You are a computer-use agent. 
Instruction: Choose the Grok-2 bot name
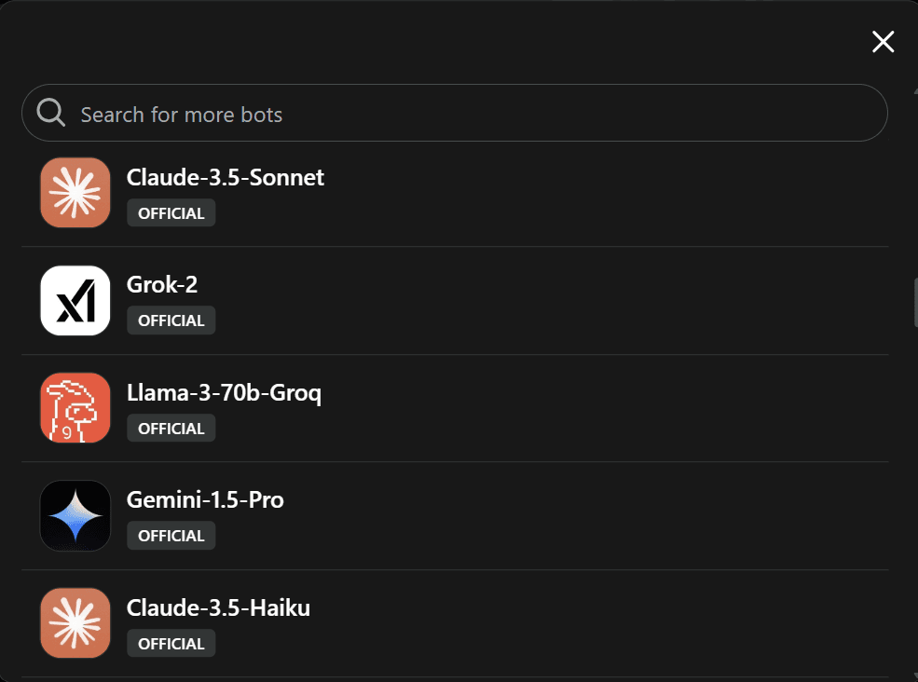[x=162, y=285]
